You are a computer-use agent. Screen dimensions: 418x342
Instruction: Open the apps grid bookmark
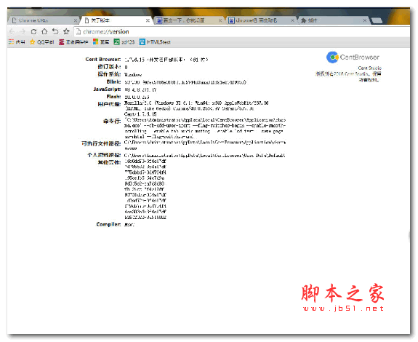pos(17,42)
